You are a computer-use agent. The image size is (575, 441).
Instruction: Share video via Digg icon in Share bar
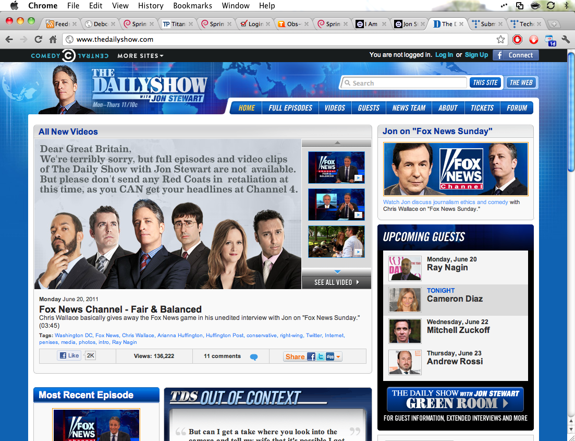tap(330, 356)
